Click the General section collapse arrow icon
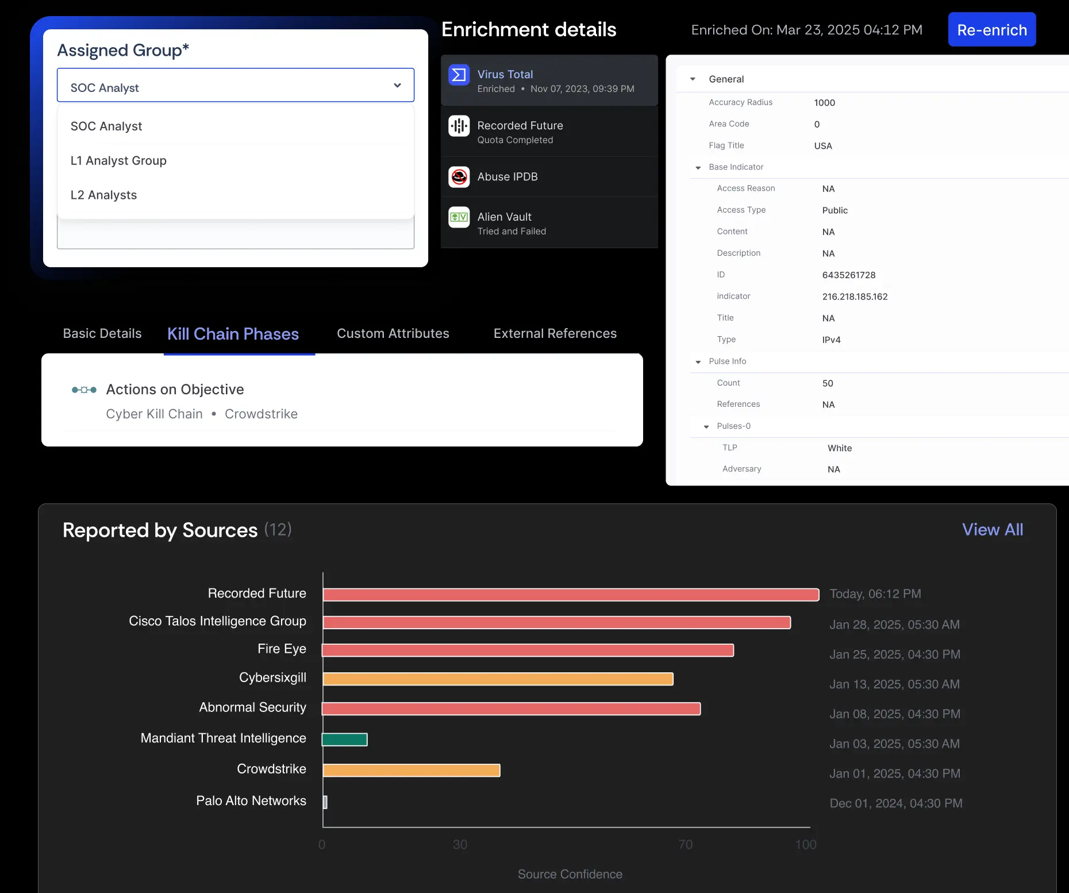Image resolution: width=1069 pixels, height=893 pixels. (x=692, y=79)
